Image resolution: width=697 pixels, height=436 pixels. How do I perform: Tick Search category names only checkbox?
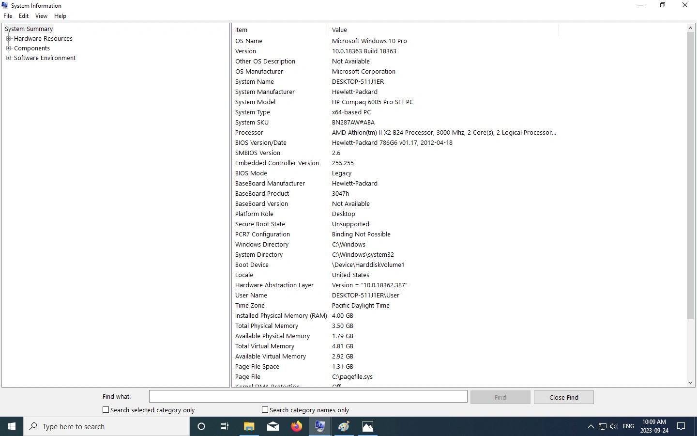pos(265,410)
